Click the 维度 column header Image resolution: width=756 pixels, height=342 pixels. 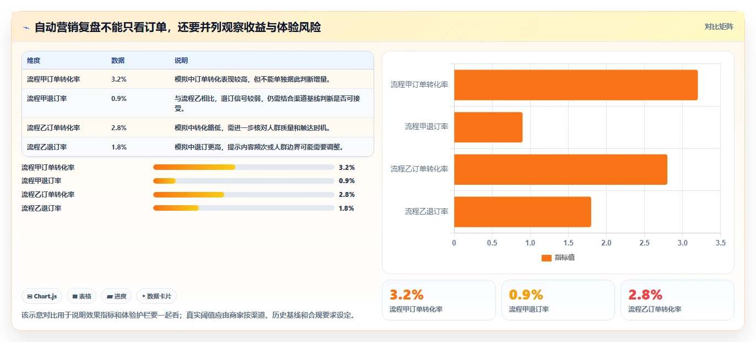point(34,61)
